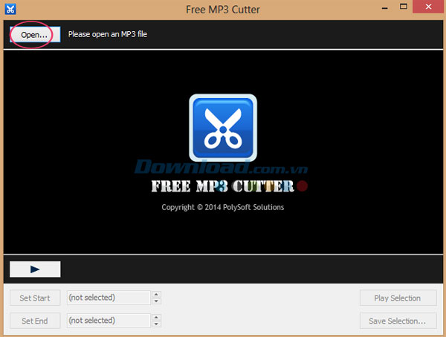Screen dimensions: 446x337
Task: Focus the end time field
Action: click(109, 321)
